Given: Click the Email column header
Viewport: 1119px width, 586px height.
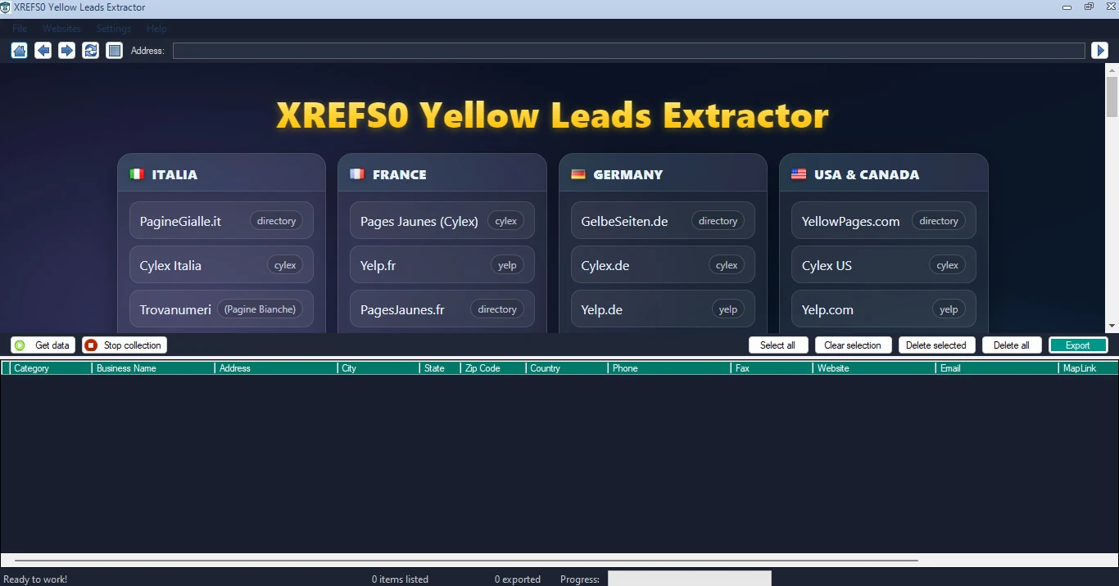Looking at the screenshot, I should [997, 368].
